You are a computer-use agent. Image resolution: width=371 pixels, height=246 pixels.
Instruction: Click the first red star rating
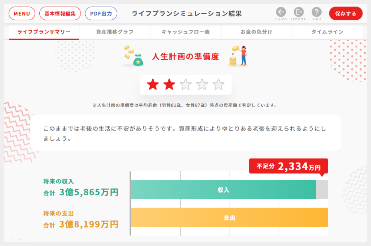(x=153, y=85)
